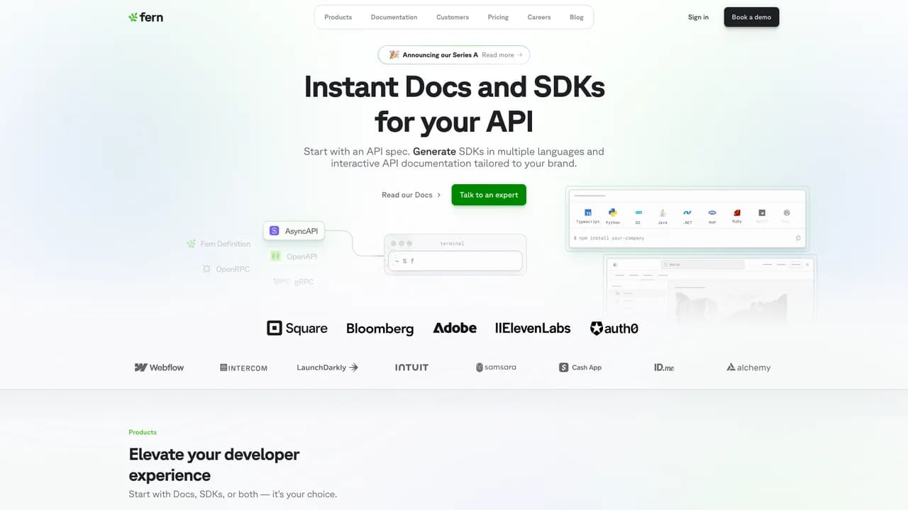Screen dimensions: 908x510
Task: Click the Cash App logo
Action: point(580,368)
